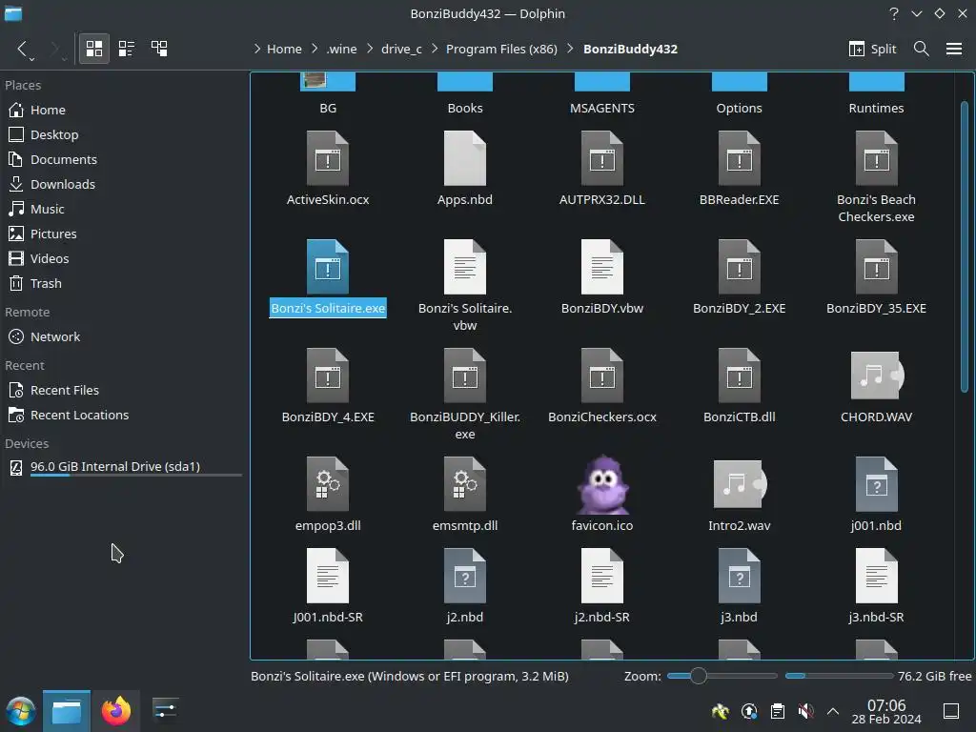Open the Books folder

465,94
